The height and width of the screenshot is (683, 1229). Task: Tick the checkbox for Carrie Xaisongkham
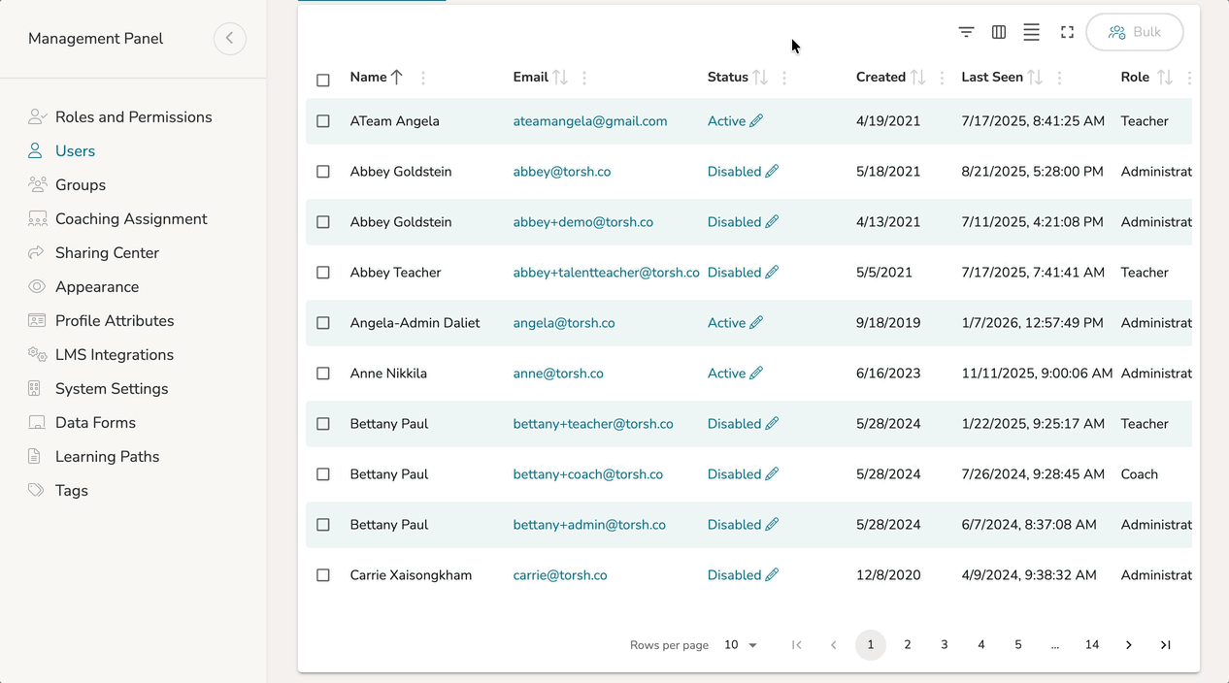coord(323,575)
